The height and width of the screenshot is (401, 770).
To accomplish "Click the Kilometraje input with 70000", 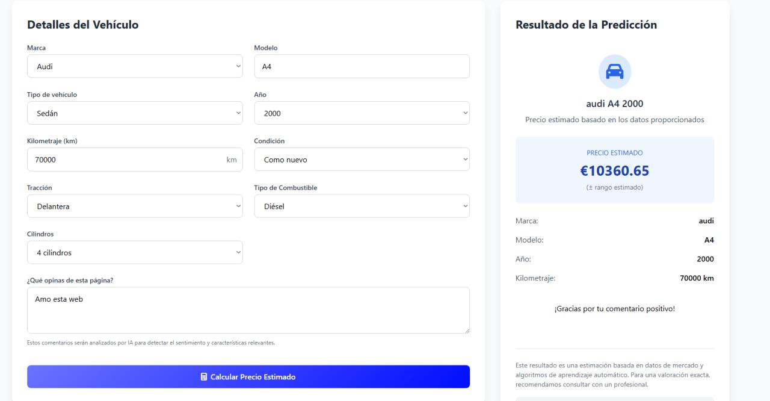I will click(x=135, y=160).
